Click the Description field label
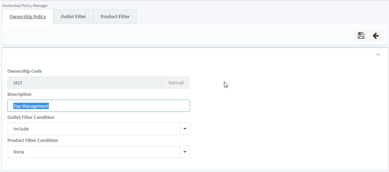389x172 pixels. pyautogui.click(x=19, y=94)
